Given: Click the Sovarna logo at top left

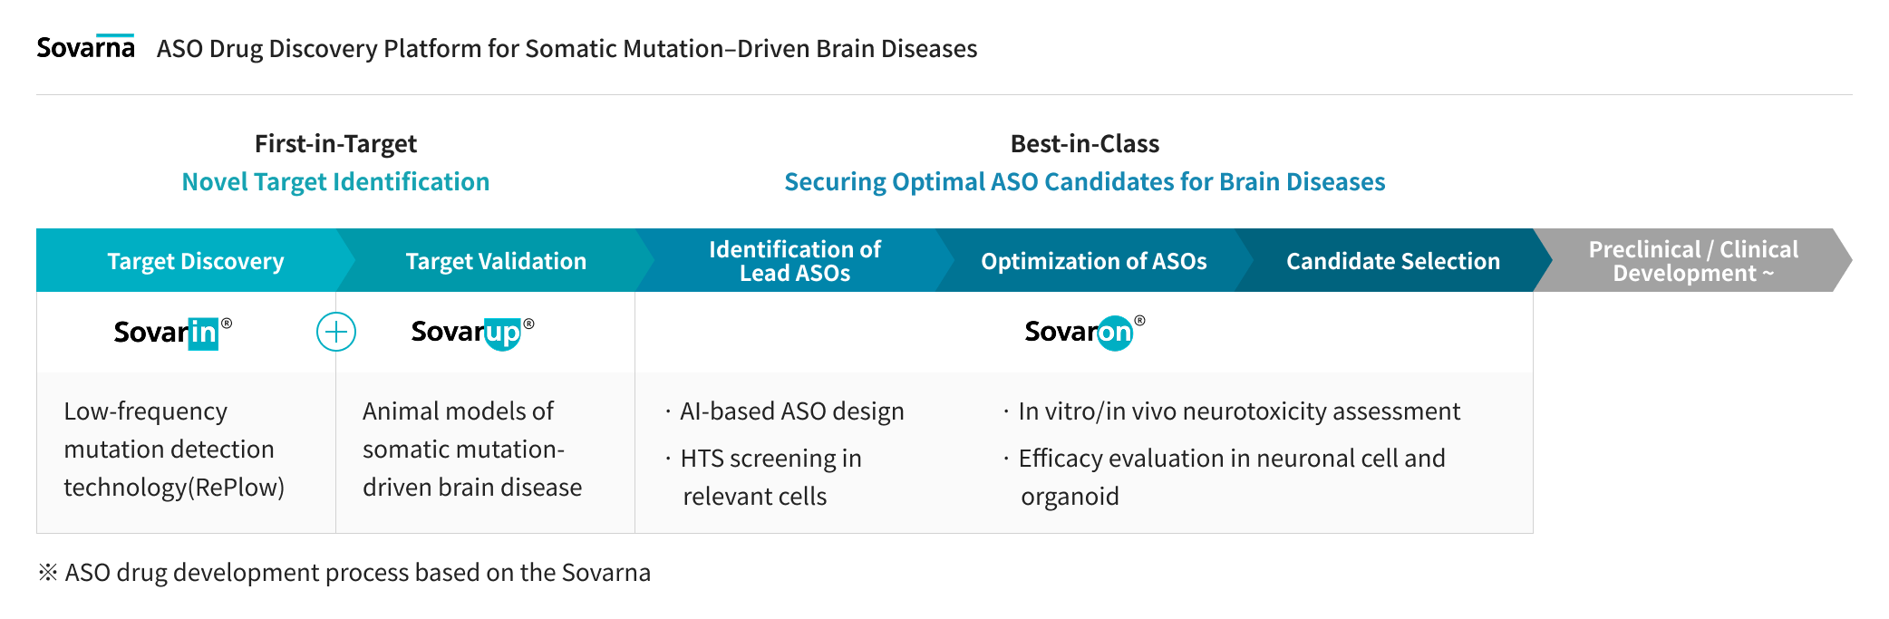Looking at the screenshot, I should point(85,47).
